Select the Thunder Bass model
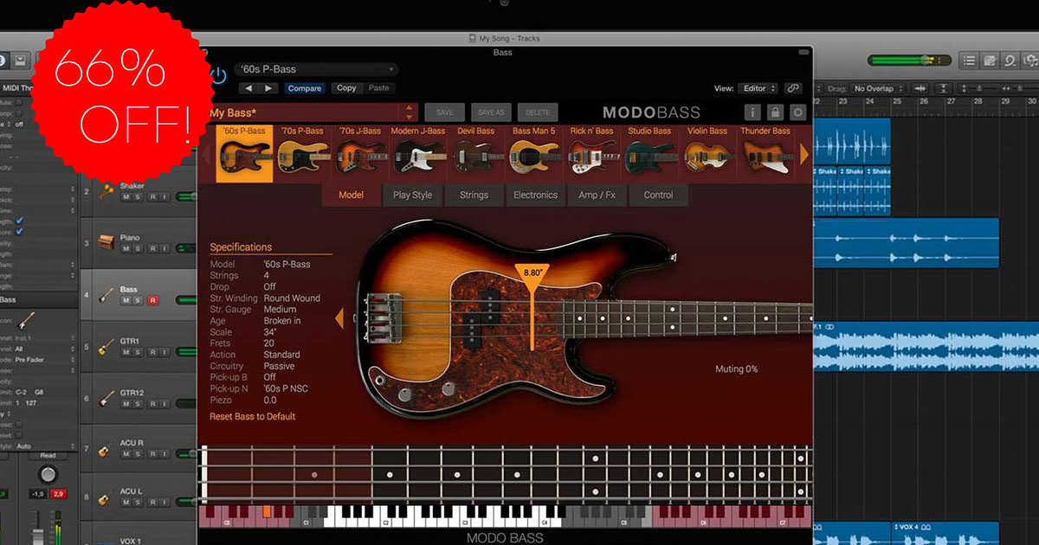 [x=766, y=154]
